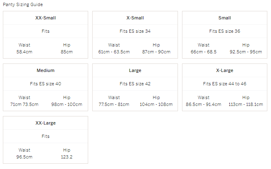The height and width of the screenshot is (169, 271).
Task: Select the 66cm - 68.5 waist value
Action: pyautogui.click(x=204, y=52)
